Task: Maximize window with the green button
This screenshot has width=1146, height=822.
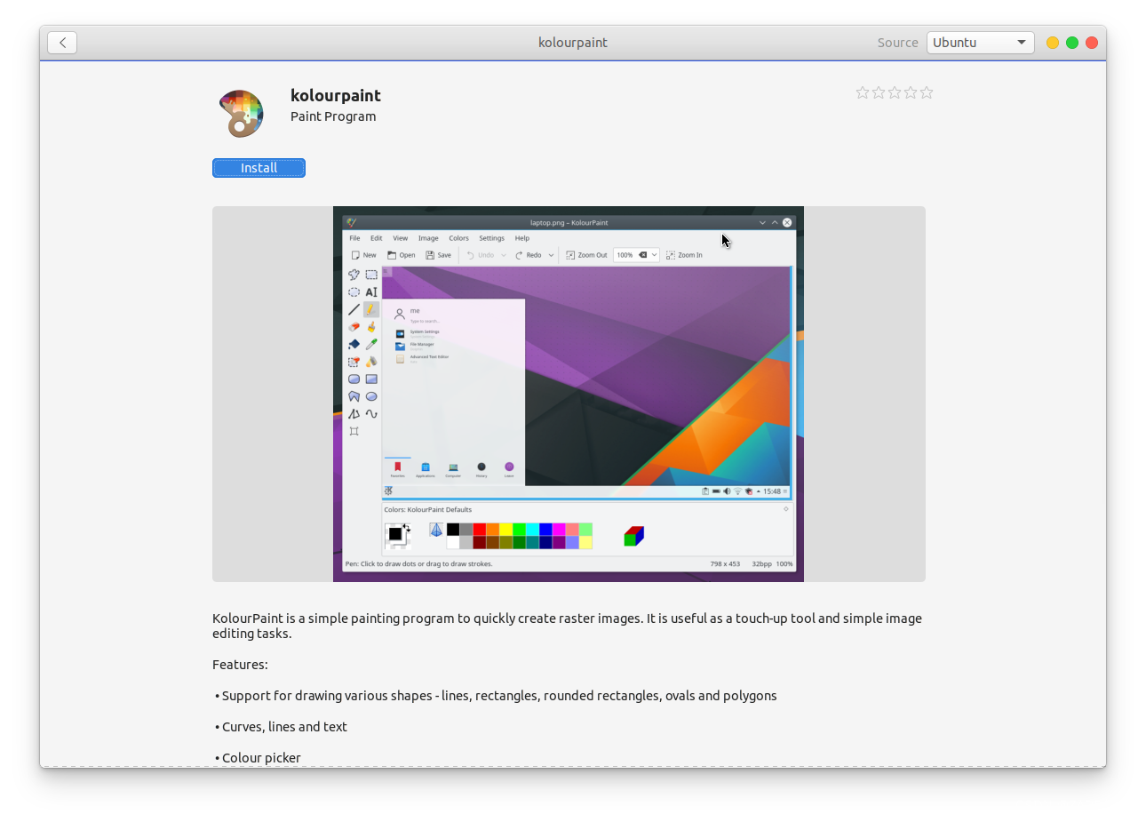Action: click(1072, 43)
